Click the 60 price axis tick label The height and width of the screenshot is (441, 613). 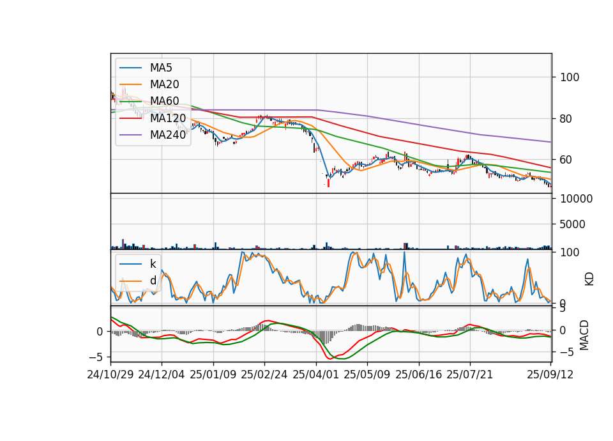click(x=566, y=160)
